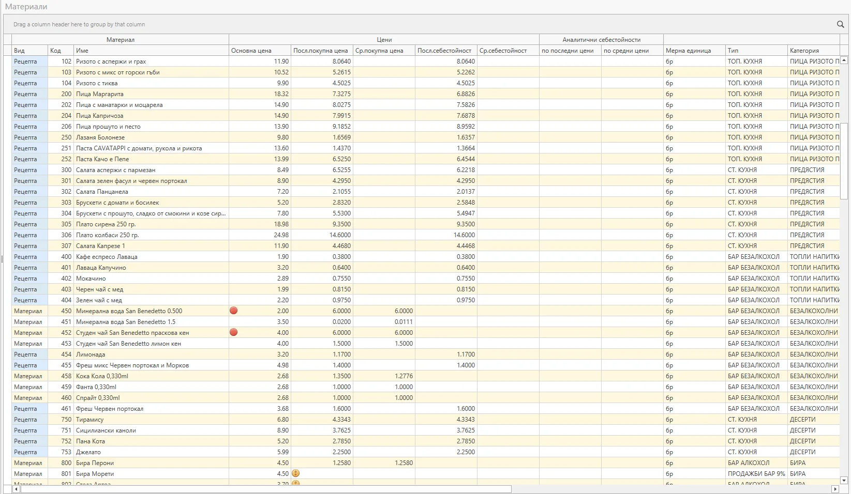Click red alert dot on San Benedetto 0.500 row
Viewport: 851px width, 494px height.
[x=233, y=311]
